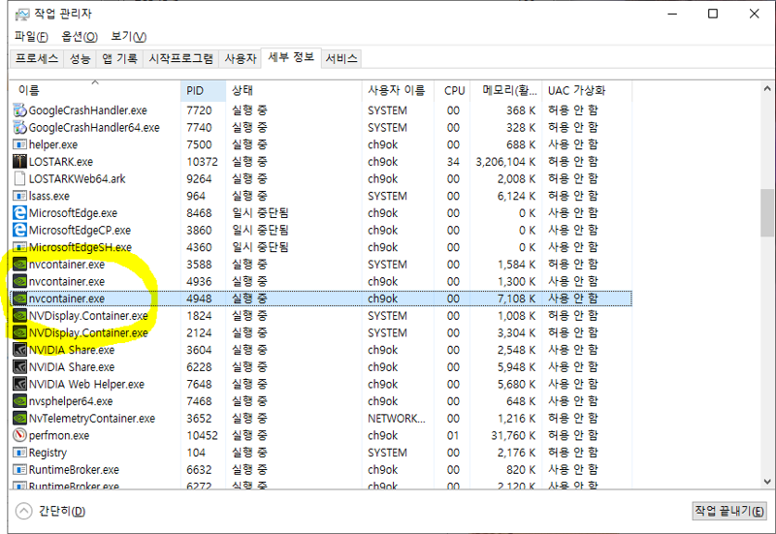Click the MicrosoftEdge.exe Edge icon
This screenshot has height=534, width=776.
click(x=19, y=213)
